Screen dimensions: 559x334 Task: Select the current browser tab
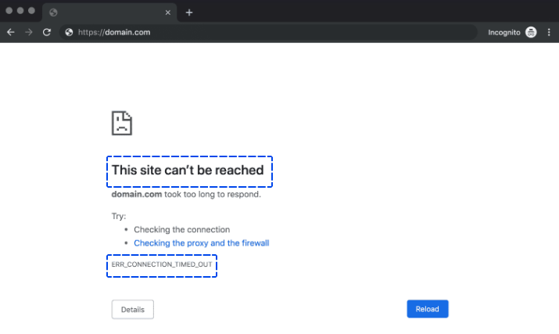point(109,13)
